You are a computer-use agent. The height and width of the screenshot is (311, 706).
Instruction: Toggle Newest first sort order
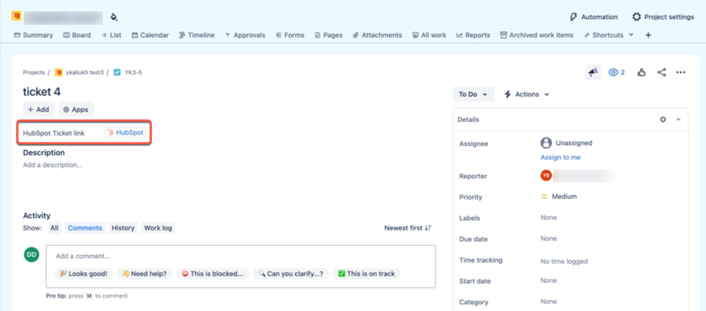pos(408,228)
